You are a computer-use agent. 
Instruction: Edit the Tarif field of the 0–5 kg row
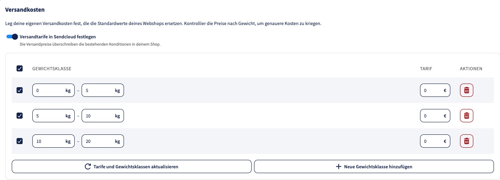[x=435, y=90]
